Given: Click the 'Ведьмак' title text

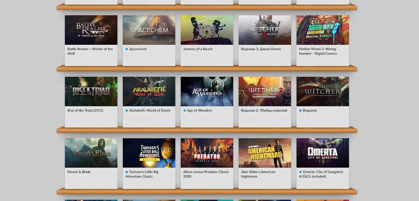Looking at the screenshot, I should pyautogui.click(x=310, y=110).
